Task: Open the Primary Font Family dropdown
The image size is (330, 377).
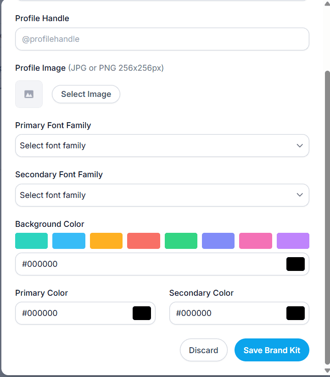Action: pyautogui.click(x=162, y=146)
